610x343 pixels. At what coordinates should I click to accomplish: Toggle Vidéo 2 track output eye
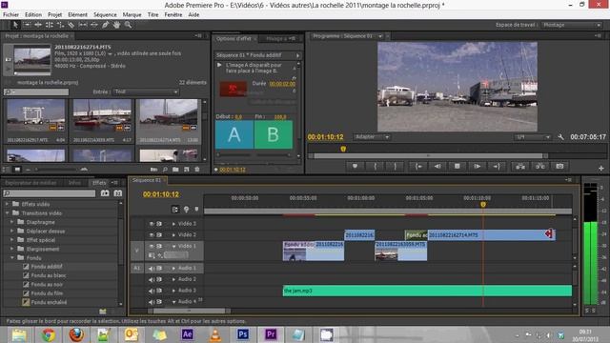pos(152,235)
